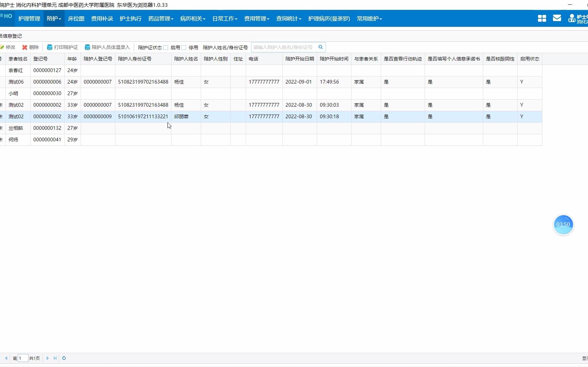The image size is (588, 367).
Task: Click the HO logo
Action: tap(6, 16)
